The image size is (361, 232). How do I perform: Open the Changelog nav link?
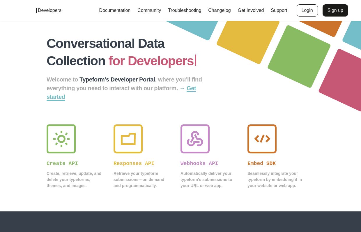pyautogui.click(x=220, y=10)
